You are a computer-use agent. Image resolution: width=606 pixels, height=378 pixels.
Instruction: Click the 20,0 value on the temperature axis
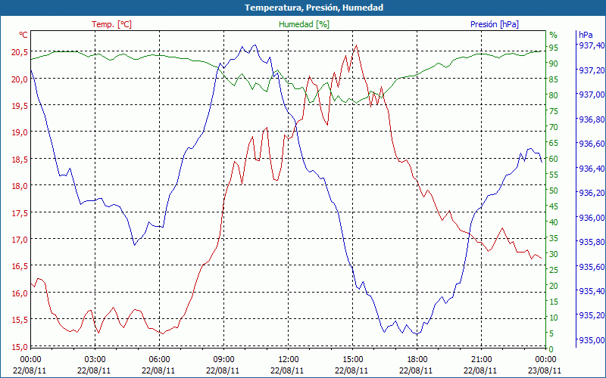[20, 79]
